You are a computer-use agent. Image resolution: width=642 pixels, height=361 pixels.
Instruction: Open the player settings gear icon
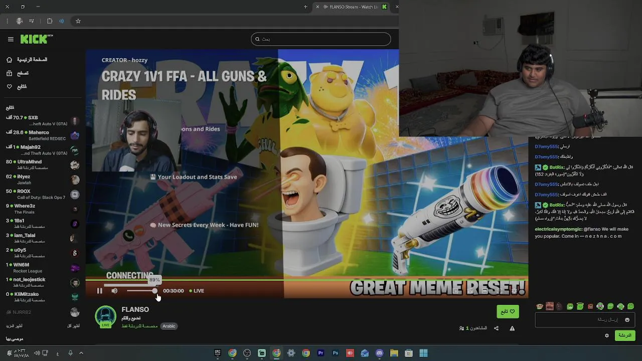click(x=515, y=291)
